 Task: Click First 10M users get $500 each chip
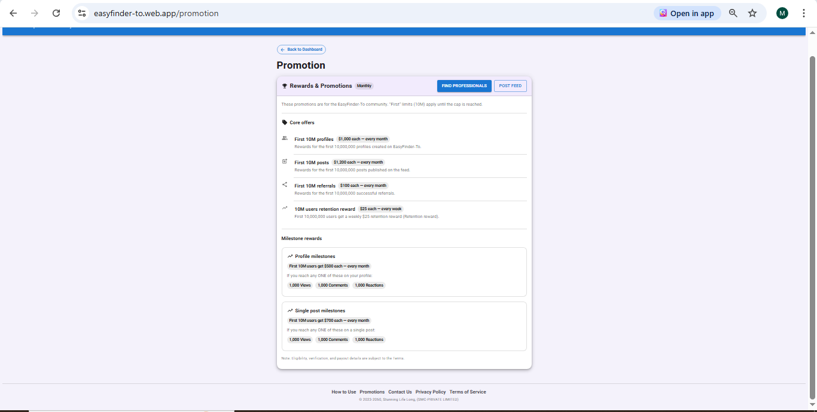tap(329, 266)
